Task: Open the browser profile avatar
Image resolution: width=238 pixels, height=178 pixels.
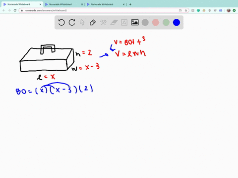Action: pyautogui.click(x=229, y=10)
